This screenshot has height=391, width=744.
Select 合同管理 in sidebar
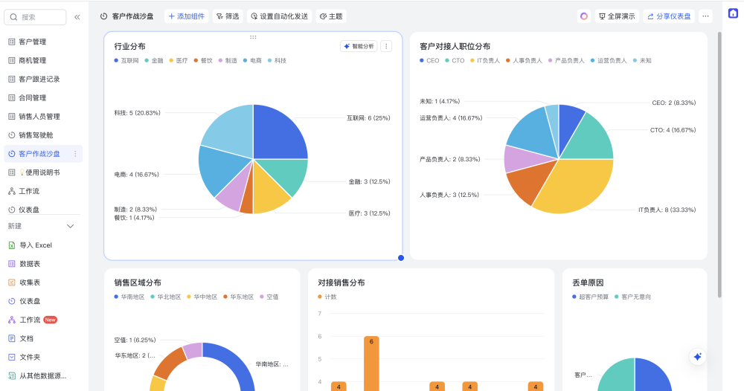[x=42, y=97]
